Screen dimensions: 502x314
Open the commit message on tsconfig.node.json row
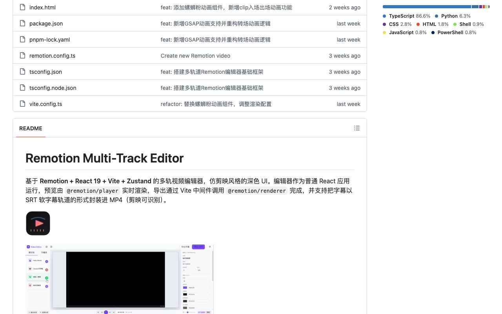point(212,88)
